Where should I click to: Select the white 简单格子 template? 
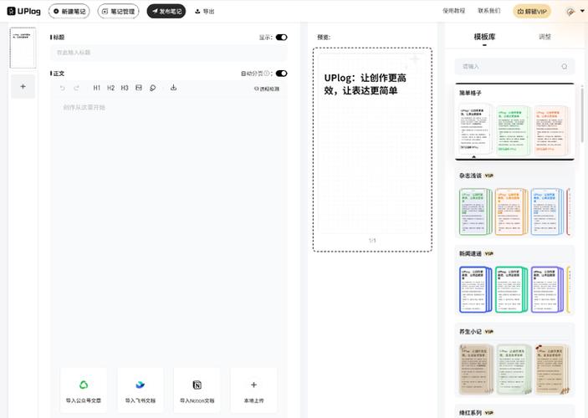tap(475, 130)
